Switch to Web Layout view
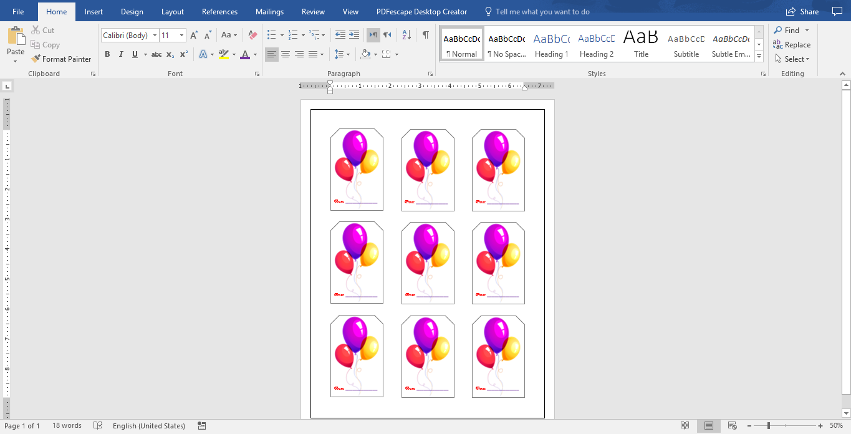Viewport: 851px width, 434px height. (732, 425)
